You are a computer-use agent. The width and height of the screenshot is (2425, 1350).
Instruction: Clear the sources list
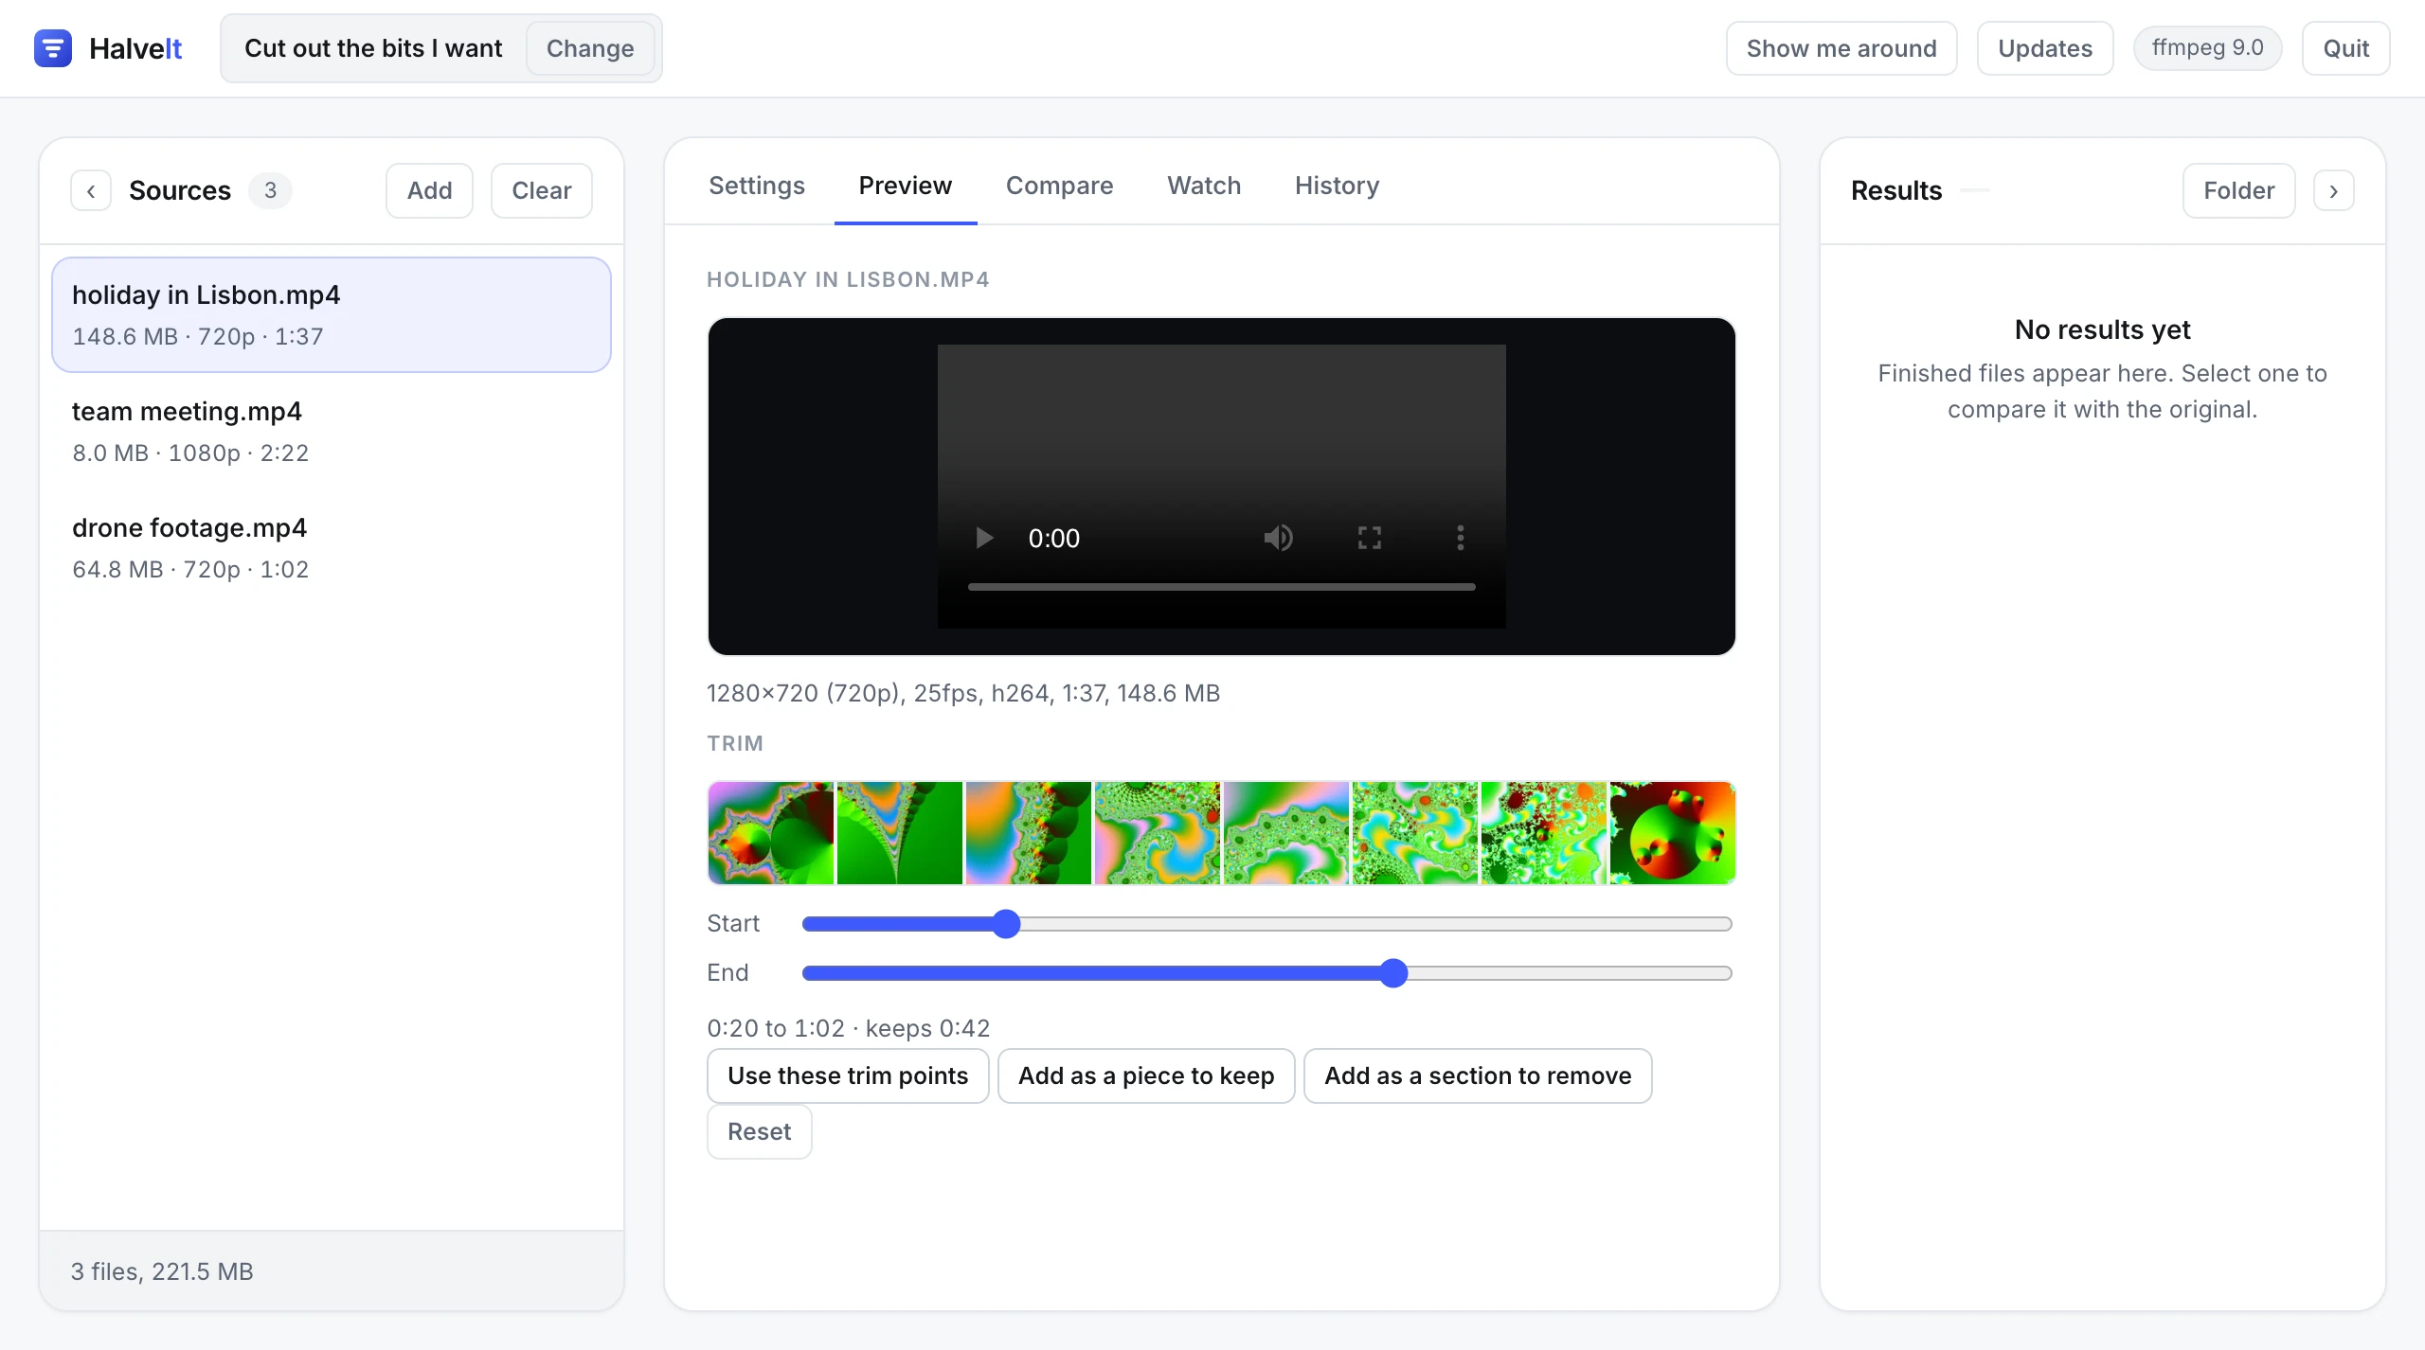pyautogui.click(x=541, y=190)
